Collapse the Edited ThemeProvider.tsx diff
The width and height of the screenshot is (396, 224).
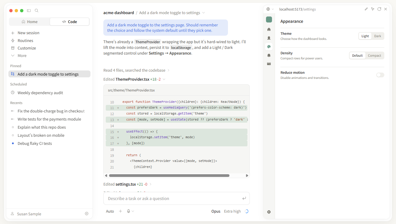pyautogui.click(x=134, y=79)
